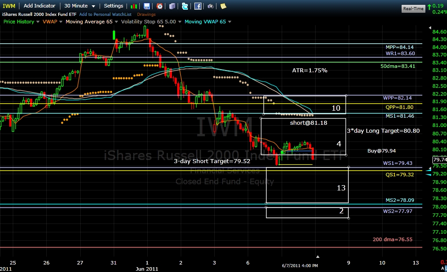
Task: Select the 50dma=83.41 annotation
Action: point(398,66)
